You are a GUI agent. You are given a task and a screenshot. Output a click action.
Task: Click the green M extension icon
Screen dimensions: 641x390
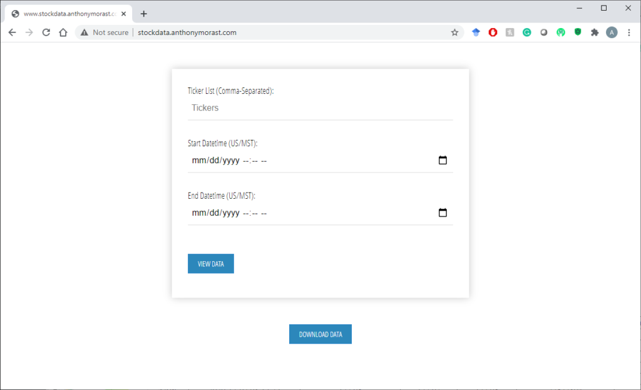point(561,32)
